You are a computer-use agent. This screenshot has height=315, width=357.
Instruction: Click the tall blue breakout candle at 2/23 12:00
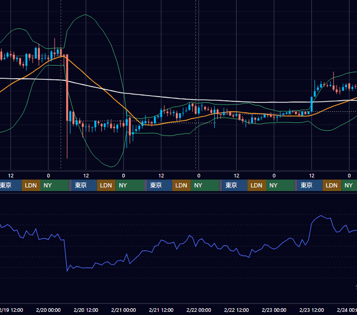click(312, 104)
